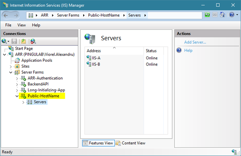This screenshot has width=241, height=156.
Task: Click the IIS-A server icon
Action: pyautogui.click(x=89, y=58)
